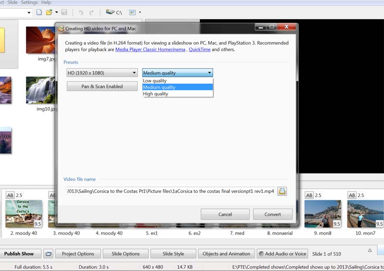
Task: Click the Open project folder icon
Action: [49, 12]
